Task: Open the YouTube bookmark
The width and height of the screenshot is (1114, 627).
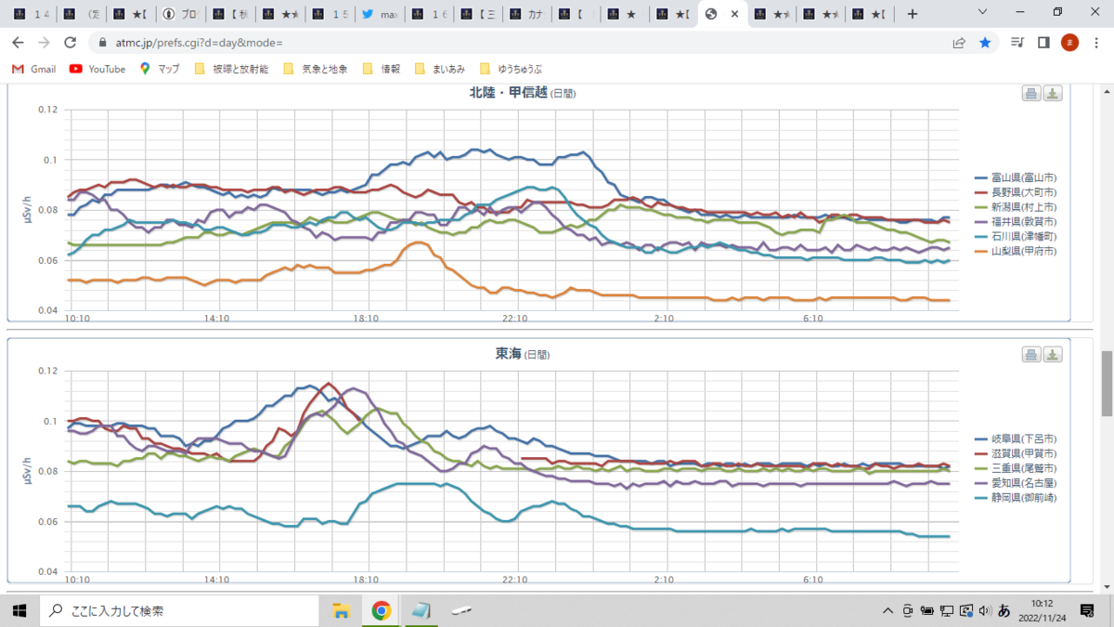Action: pyautogui.click(x=97, y=69)
